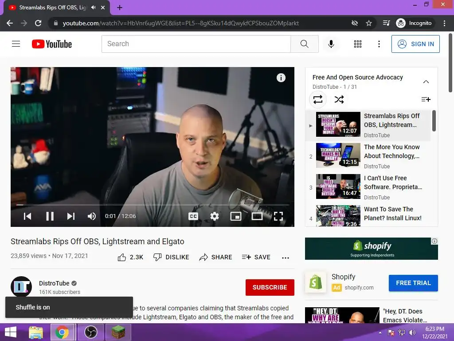Image resolution: width=454 pixels, height=341 pixels.
Task: Reload the YouTube page
Action: click(x=38, y=23)
